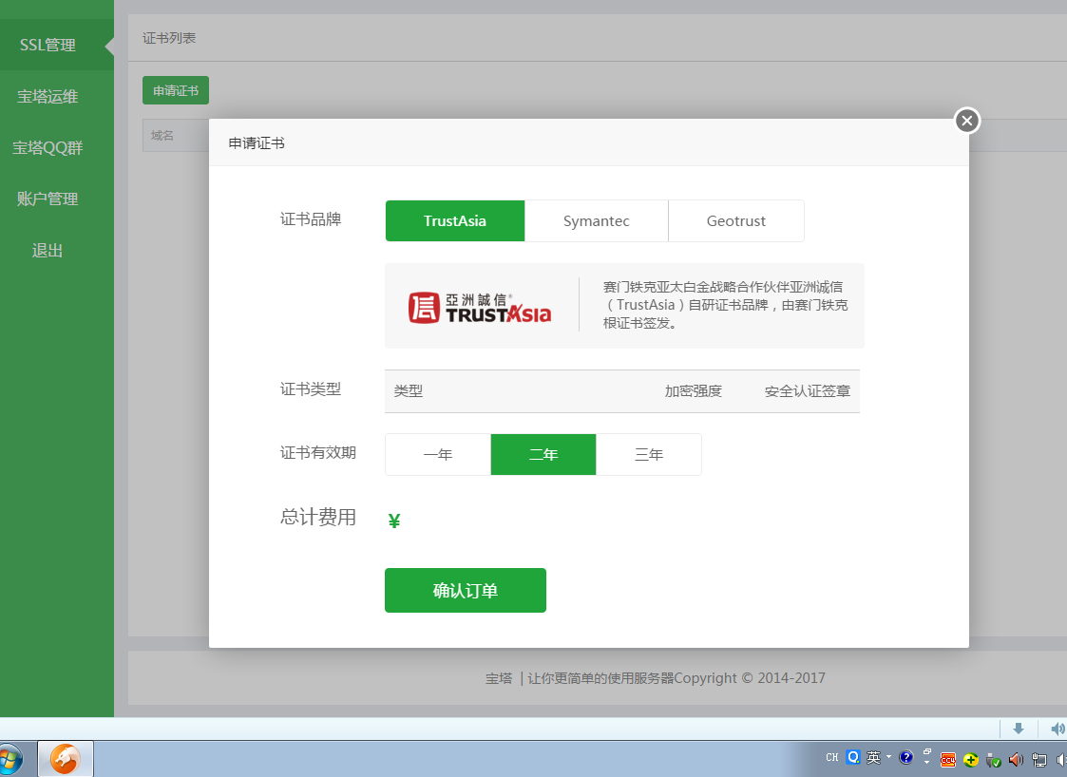1067x777 pixels.
Task: Click the 域名 column header in the list
Action: [x=162, y=136]
